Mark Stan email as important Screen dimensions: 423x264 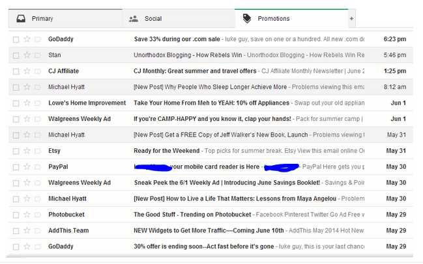pos(38,55)
